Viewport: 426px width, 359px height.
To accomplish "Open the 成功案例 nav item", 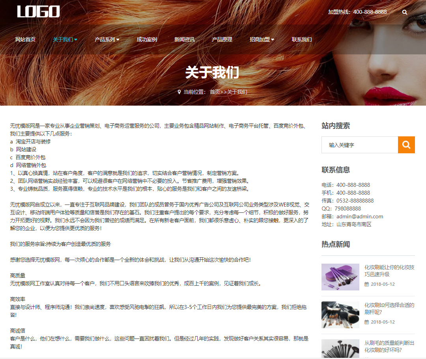I will pos(147,39).
